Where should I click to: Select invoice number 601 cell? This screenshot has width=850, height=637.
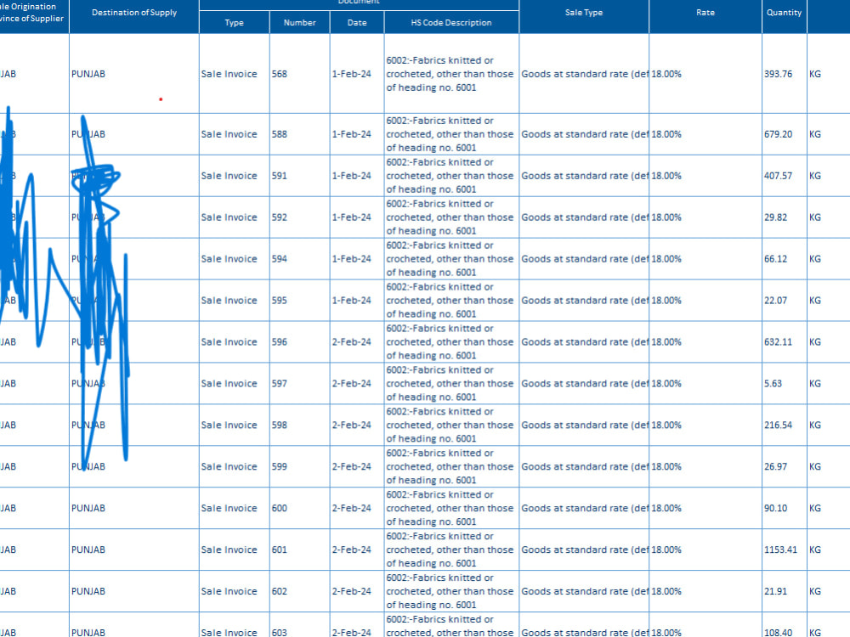[299, 550]
